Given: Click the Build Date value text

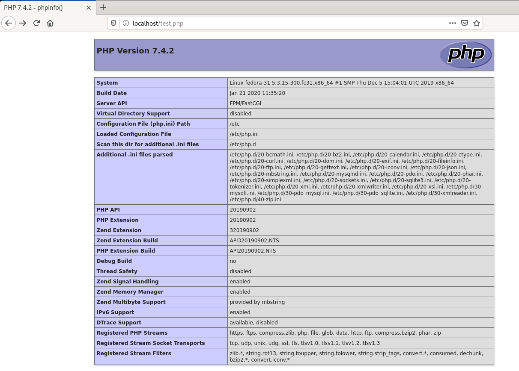Looking at the screenshot, I should click(x=257, y=93).
